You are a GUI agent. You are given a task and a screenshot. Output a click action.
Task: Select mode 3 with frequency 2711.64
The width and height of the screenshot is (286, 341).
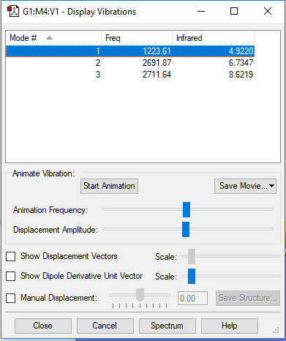130,75
